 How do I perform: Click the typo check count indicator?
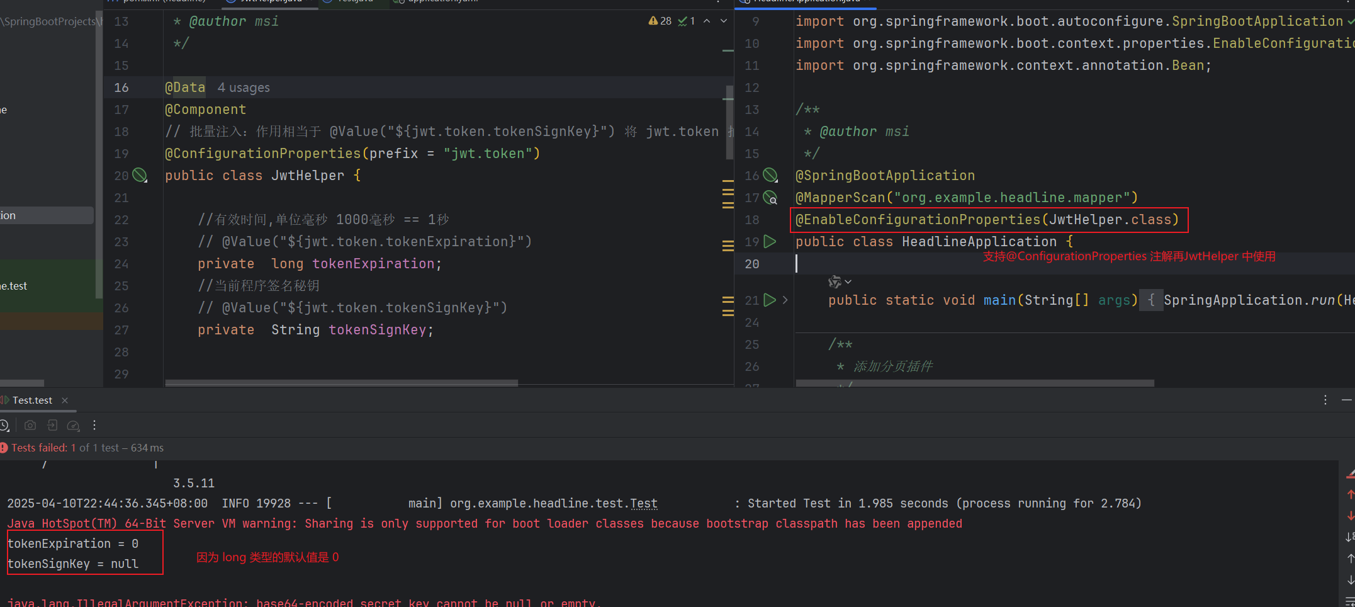(x=687, y=21)
